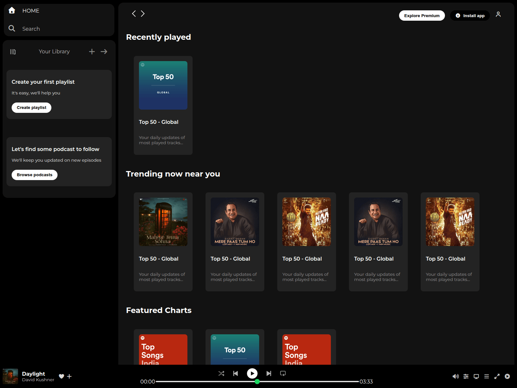Click the 'Create your first playlist' text
The image size is (517, 388).
click(43, 82)
